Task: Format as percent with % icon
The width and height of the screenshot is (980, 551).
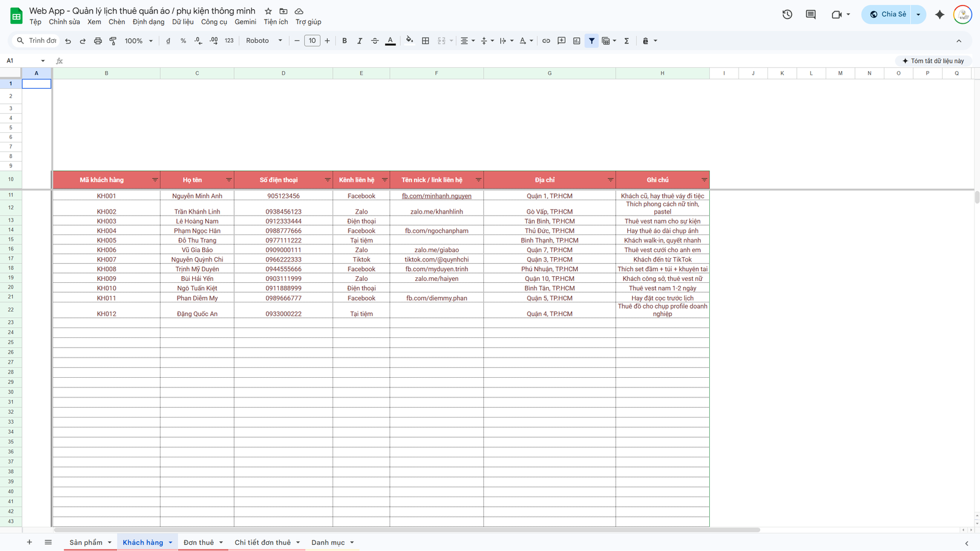Action: click(183, 41)
